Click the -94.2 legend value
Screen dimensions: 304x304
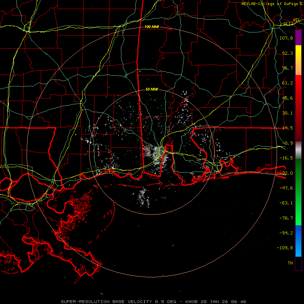click(x=286, y=233)
